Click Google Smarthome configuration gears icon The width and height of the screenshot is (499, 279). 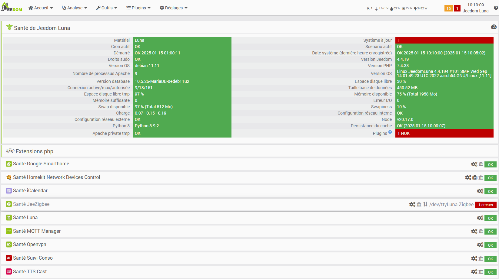[x=474, y=164]
